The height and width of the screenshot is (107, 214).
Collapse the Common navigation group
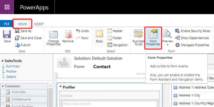click(3, 86)
